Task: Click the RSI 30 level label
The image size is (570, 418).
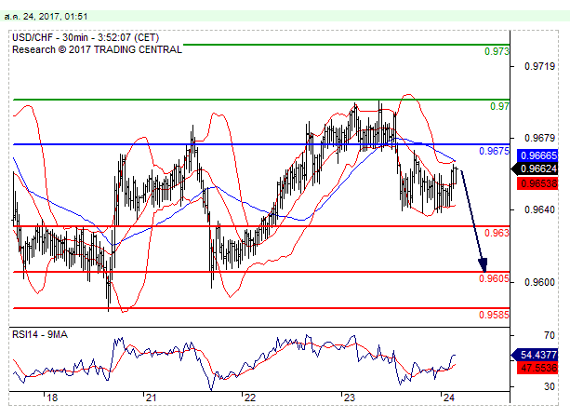Action: 550,386
